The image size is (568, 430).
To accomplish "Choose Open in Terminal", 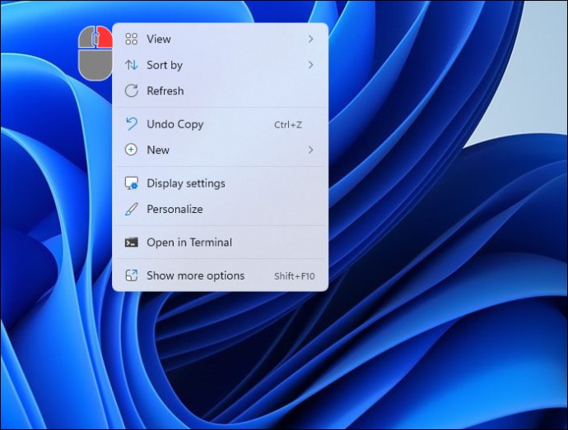I will point(220,243).
